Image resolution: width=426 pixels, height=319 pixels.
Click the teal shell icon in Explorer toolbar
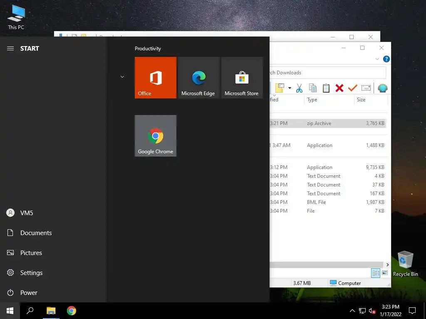[383, 88]
